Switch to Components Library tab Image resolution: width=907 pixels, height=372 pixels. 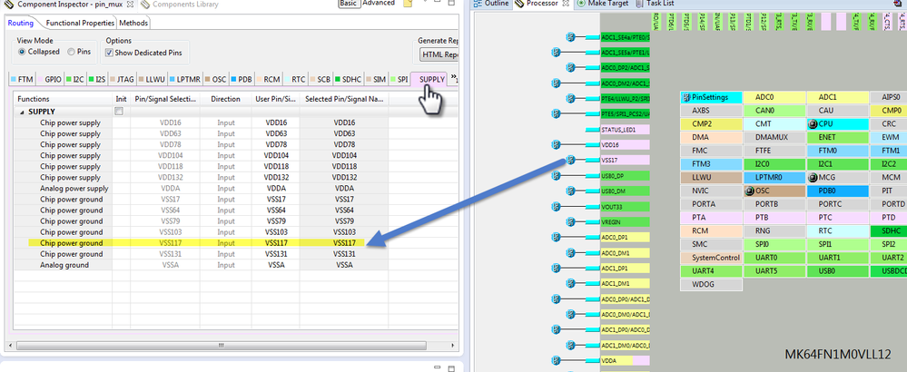pyautogui.click(x=180, y=4)
